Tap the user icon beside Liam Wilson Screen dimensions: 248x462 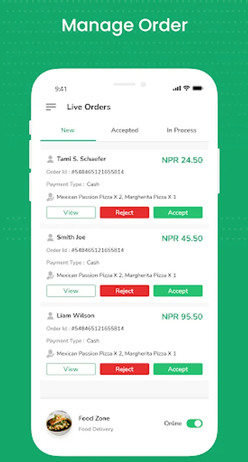tap(50, 316)
